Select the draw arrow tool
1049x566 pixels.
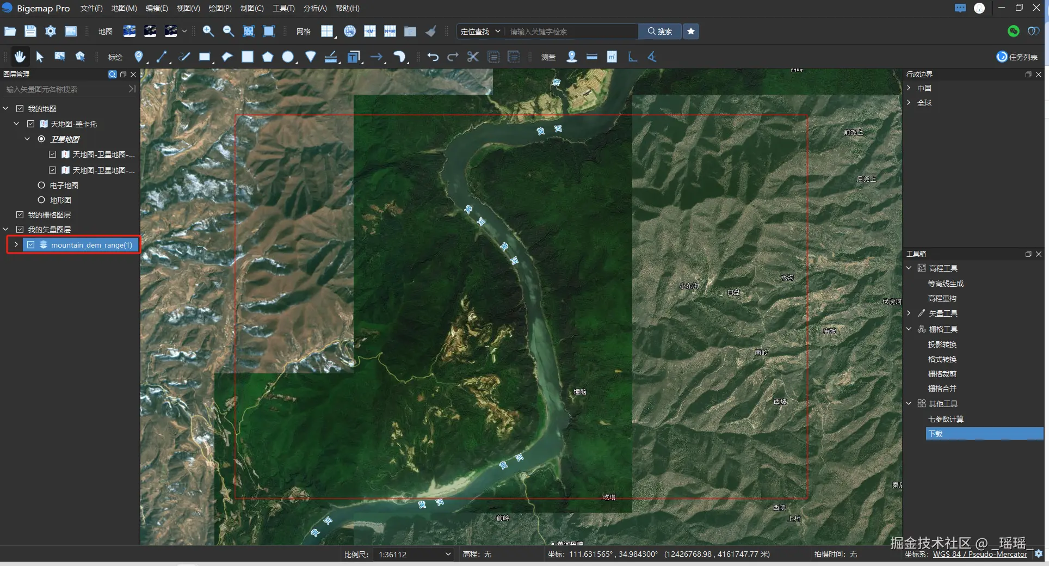[x=377, y=57]
